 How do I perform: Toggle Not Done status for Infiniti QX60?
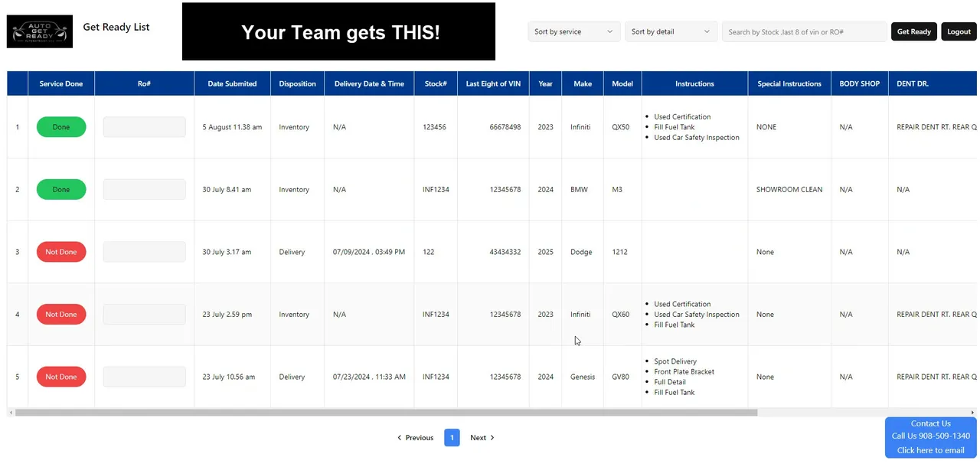(61, 314)
